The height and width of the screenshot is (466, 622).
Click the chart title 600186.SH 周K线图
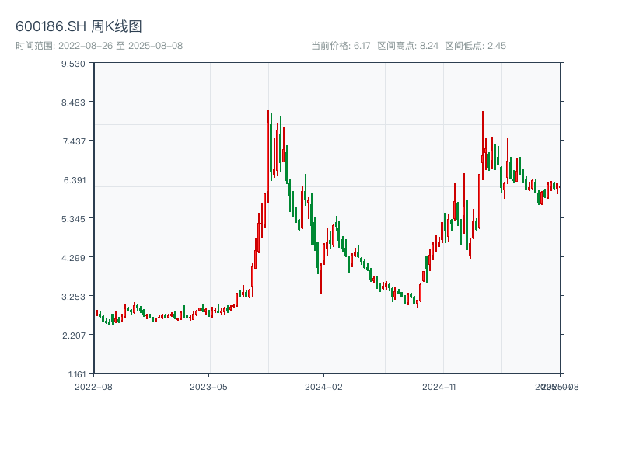click(79, 26)
